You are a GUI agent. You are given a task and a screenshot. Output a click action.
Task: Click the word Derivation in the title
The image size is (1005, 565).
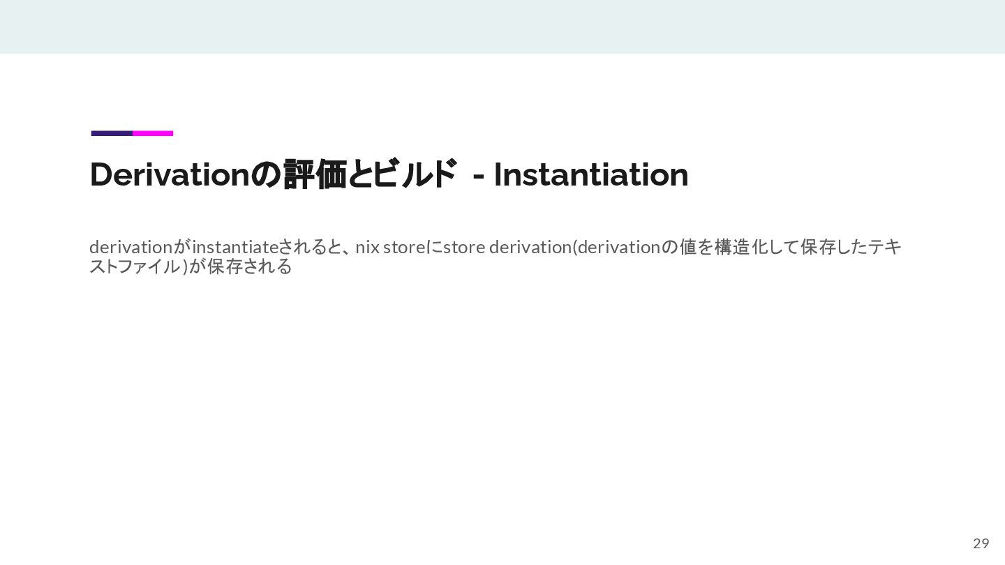[170, 174]
